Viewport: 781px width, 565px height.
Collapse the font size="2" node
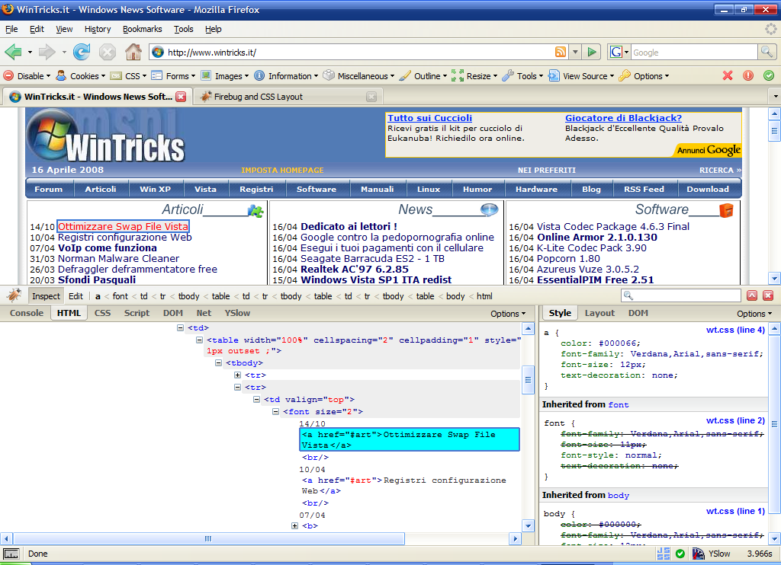(275, 412)
